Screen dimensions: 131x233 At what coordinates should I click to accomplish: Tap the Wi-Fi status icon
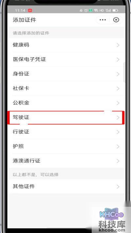(x=96, y=10)
